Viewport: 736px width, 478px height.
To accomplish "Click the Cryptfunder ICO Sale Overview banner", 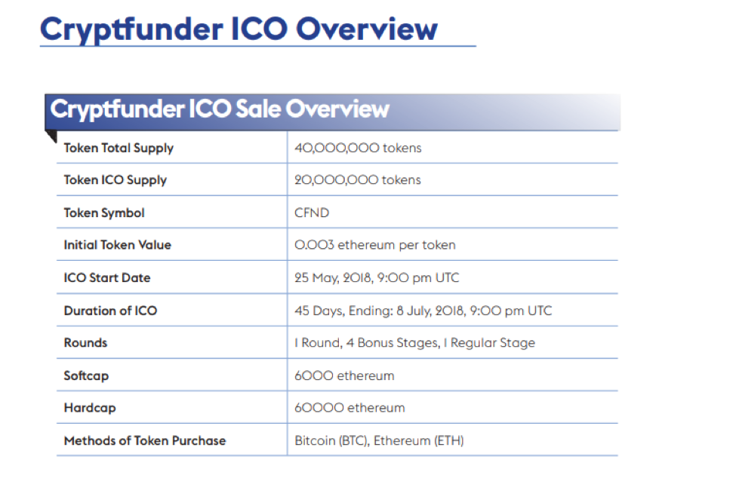I will coord(333,112).
